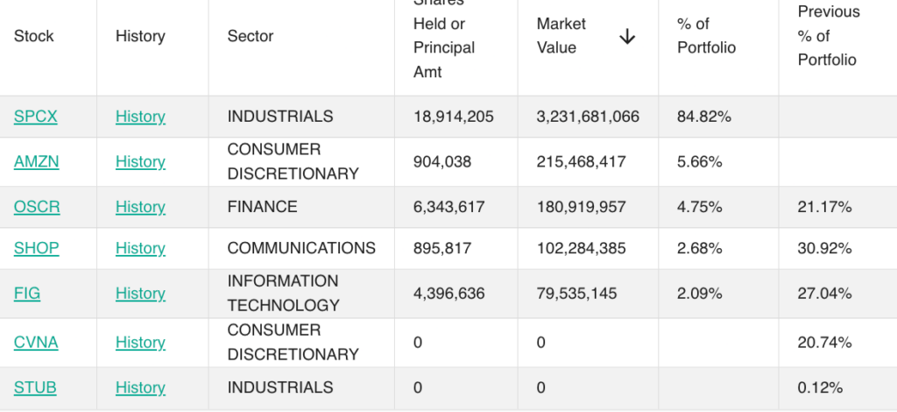
Task: Sort by the Stock column header
Action: click(34, 36)
